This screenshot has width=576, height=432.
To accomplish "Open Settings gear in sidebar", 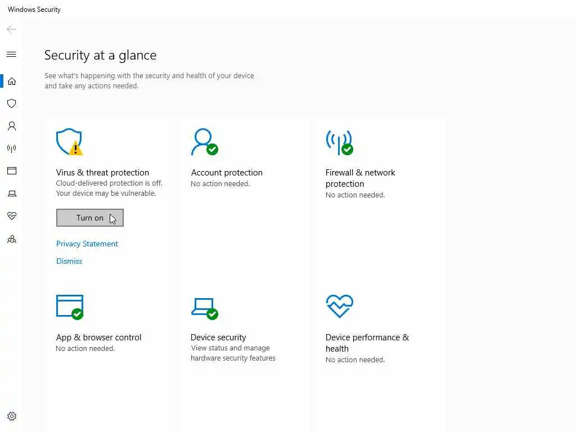I will click(12, 416).
